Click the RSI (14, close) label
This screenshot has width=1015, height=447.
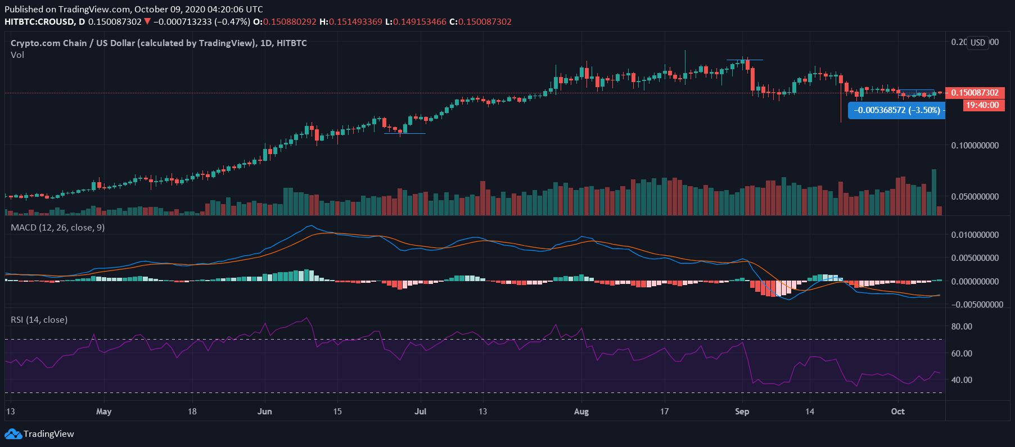(39, 320)
